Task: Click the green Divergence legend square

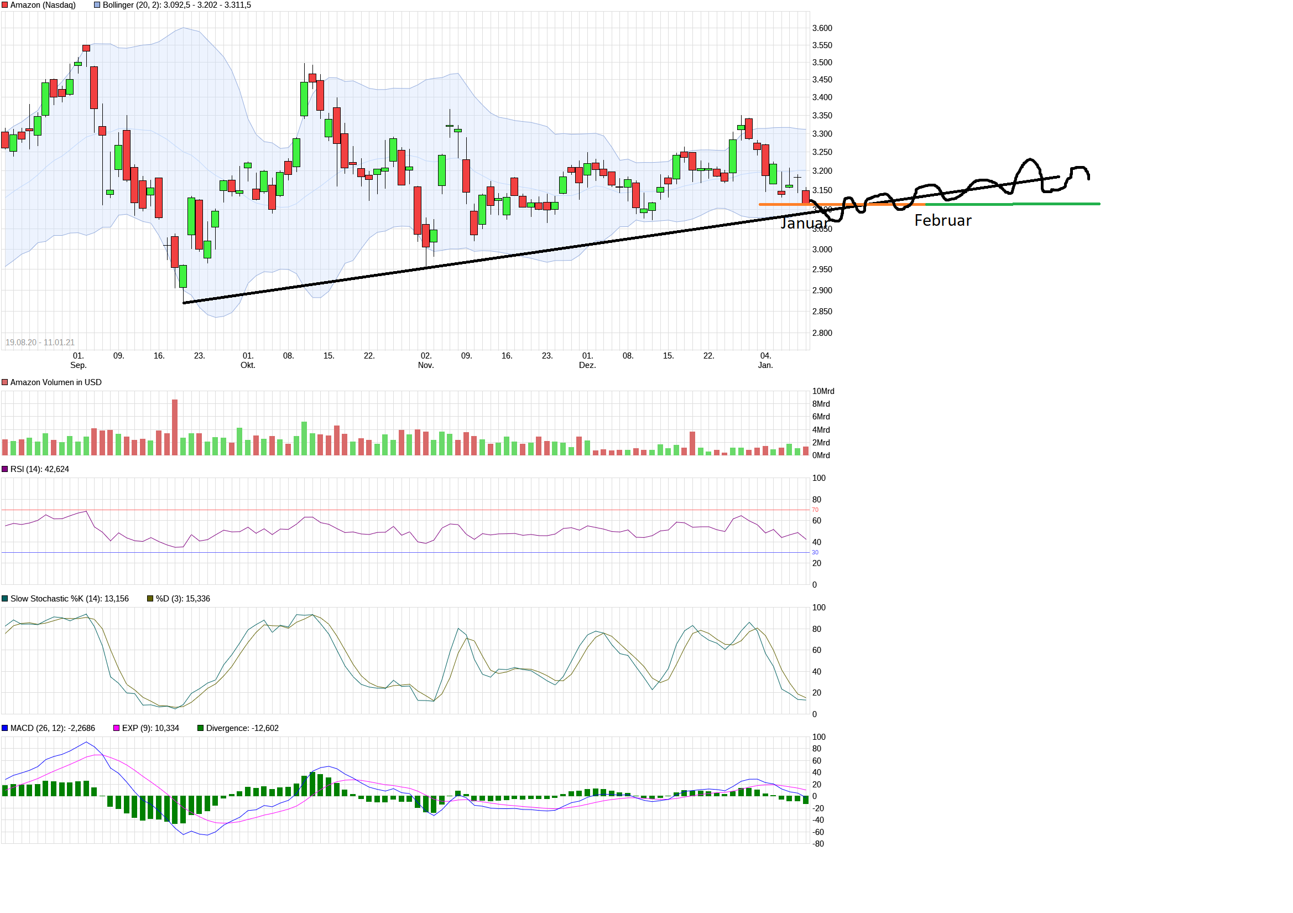Action: (201, 728)
